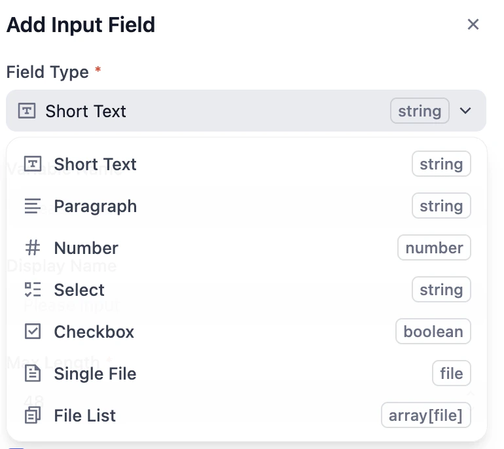
Task: Close the Add Input Field dialog
Action: pyautogui.click(x=473, y=25)
